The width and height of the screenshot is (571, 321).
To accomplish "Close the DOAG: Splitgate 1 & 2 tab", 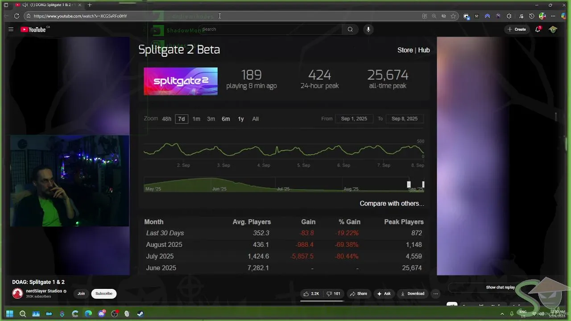I will pyautogui.click(x=80, y=5).
